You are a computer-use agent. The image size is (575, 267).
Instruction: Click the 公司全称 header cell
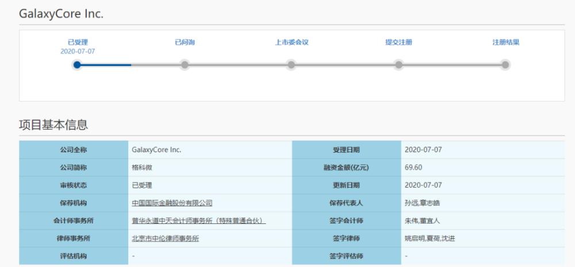(74, 150)
